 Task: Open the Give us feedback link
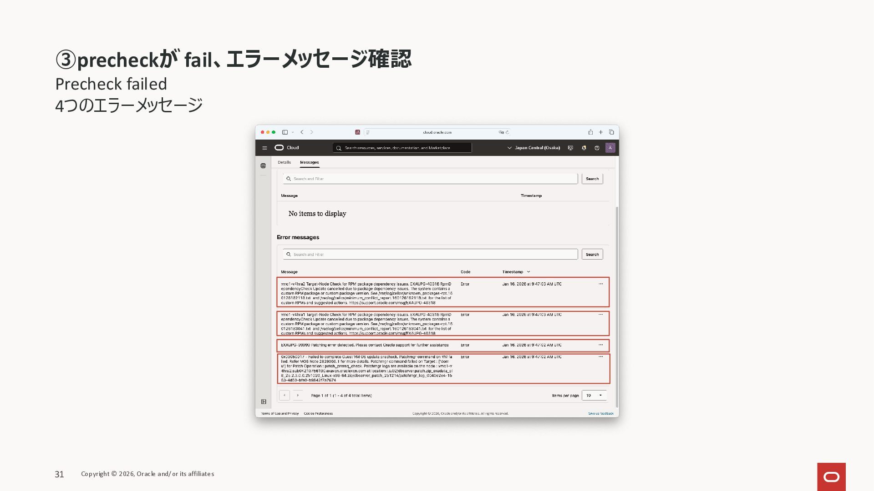(x=600, y=414)
